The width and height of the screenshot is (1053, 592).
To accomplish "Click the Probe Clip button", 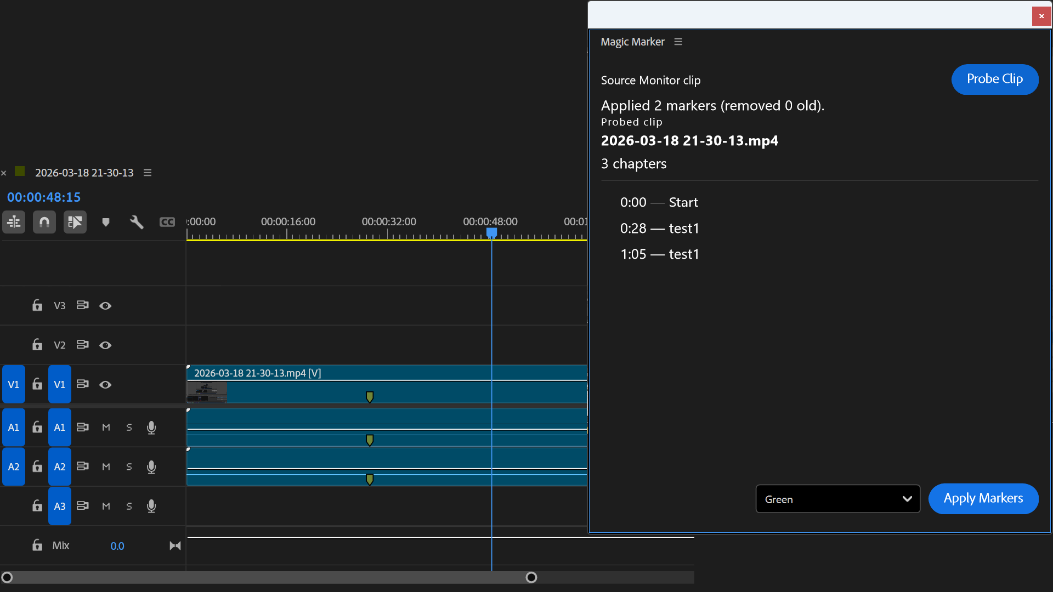I will (994, 79).
